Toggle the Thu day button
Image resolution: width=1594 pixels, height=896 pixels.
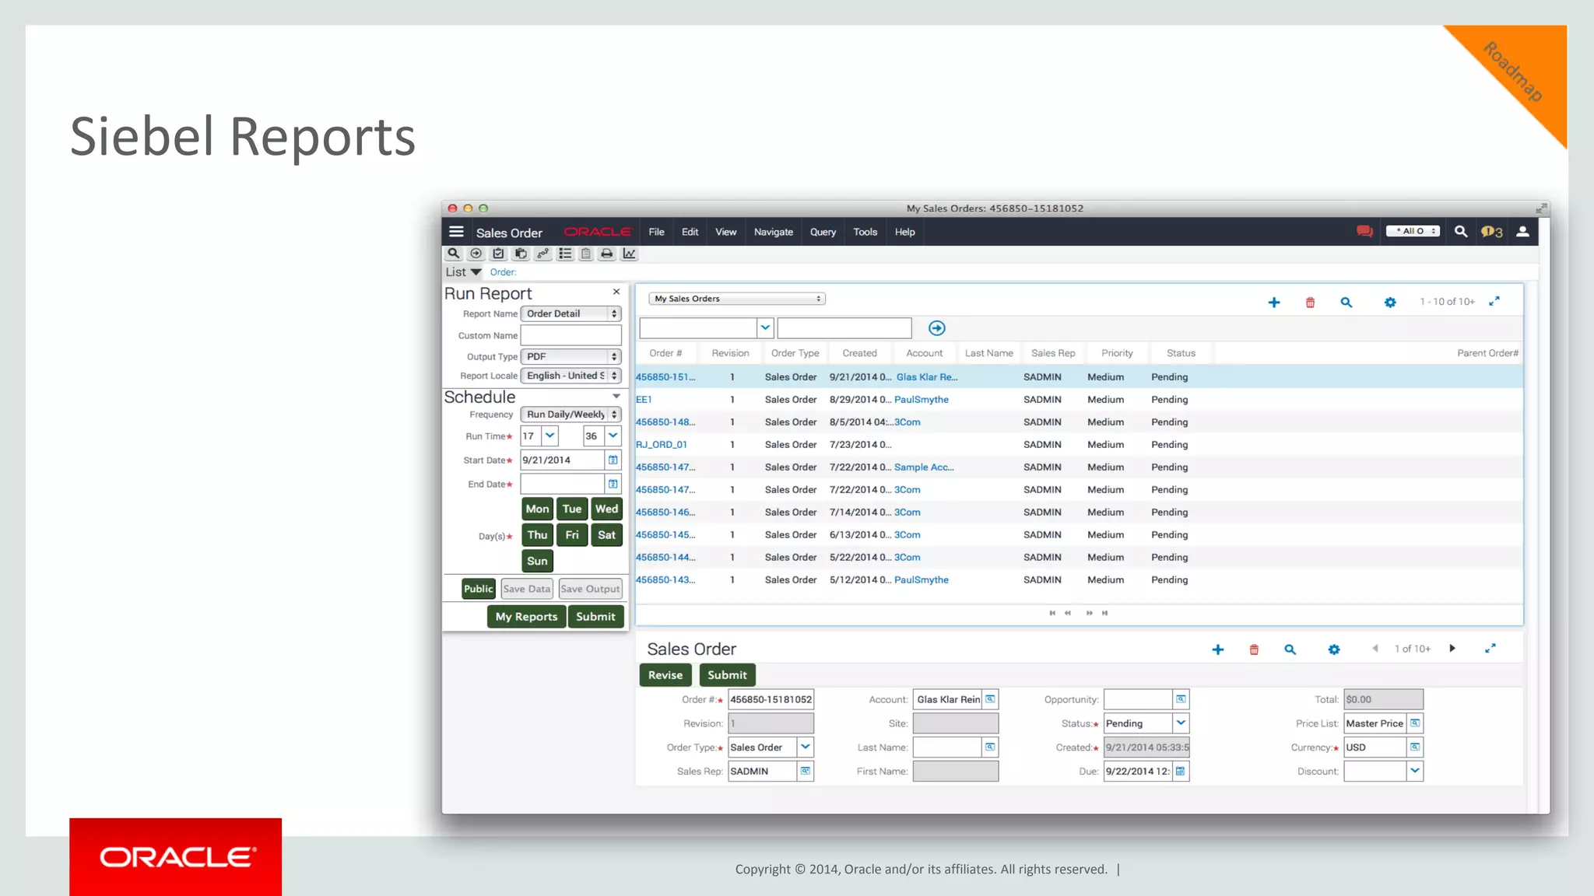(x=537, y=535)
